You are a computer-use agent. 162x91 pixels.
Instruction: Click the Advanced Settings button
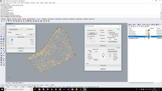pos(113,42)
